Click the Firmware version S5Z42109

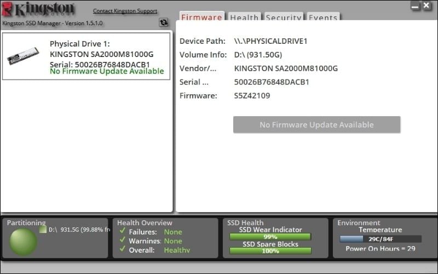coord(252,95)
